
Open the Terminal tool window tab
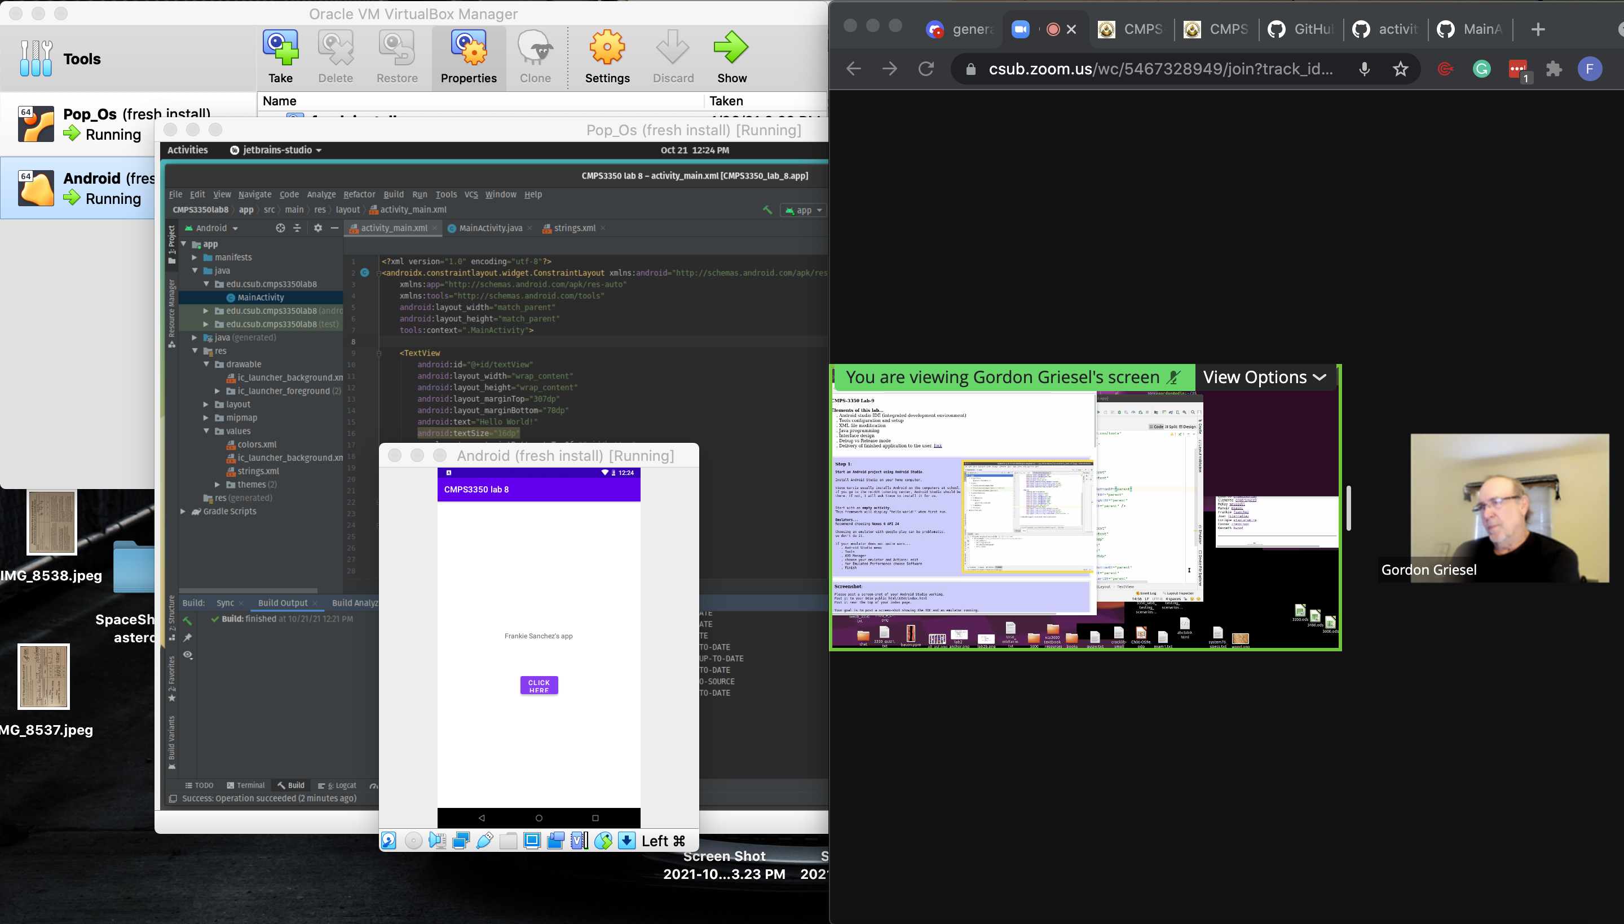tap(246, 785)
